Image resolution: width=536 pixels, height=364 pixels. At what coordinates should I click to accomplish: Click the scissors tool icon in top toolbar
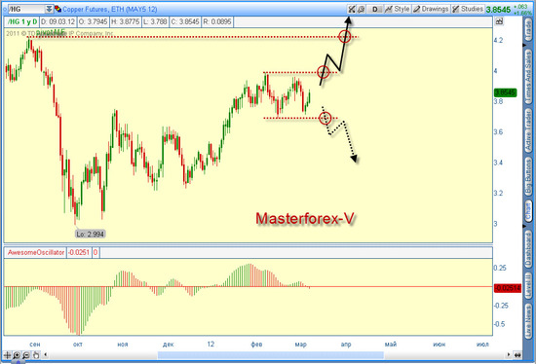point(352,9)
